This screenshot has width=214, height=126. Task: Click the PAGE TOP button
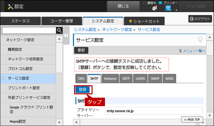tap(192, 120)
